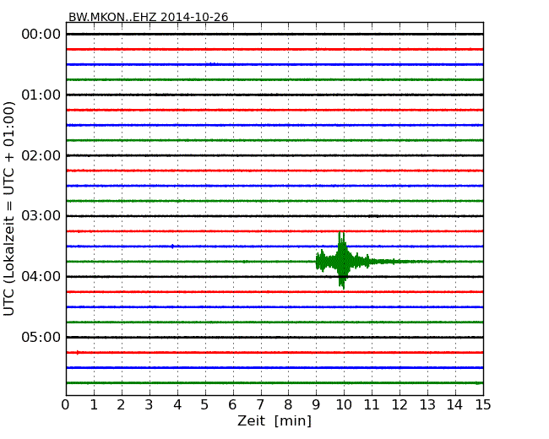The width and height of the screenshot is (549, 439).
Task: Click the x-axis tick label 1
Action: (x=94, y=405)
